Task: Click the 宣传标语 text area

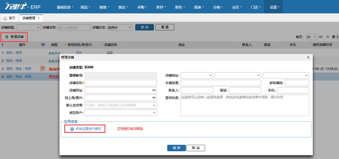Action: click(245, 105)
